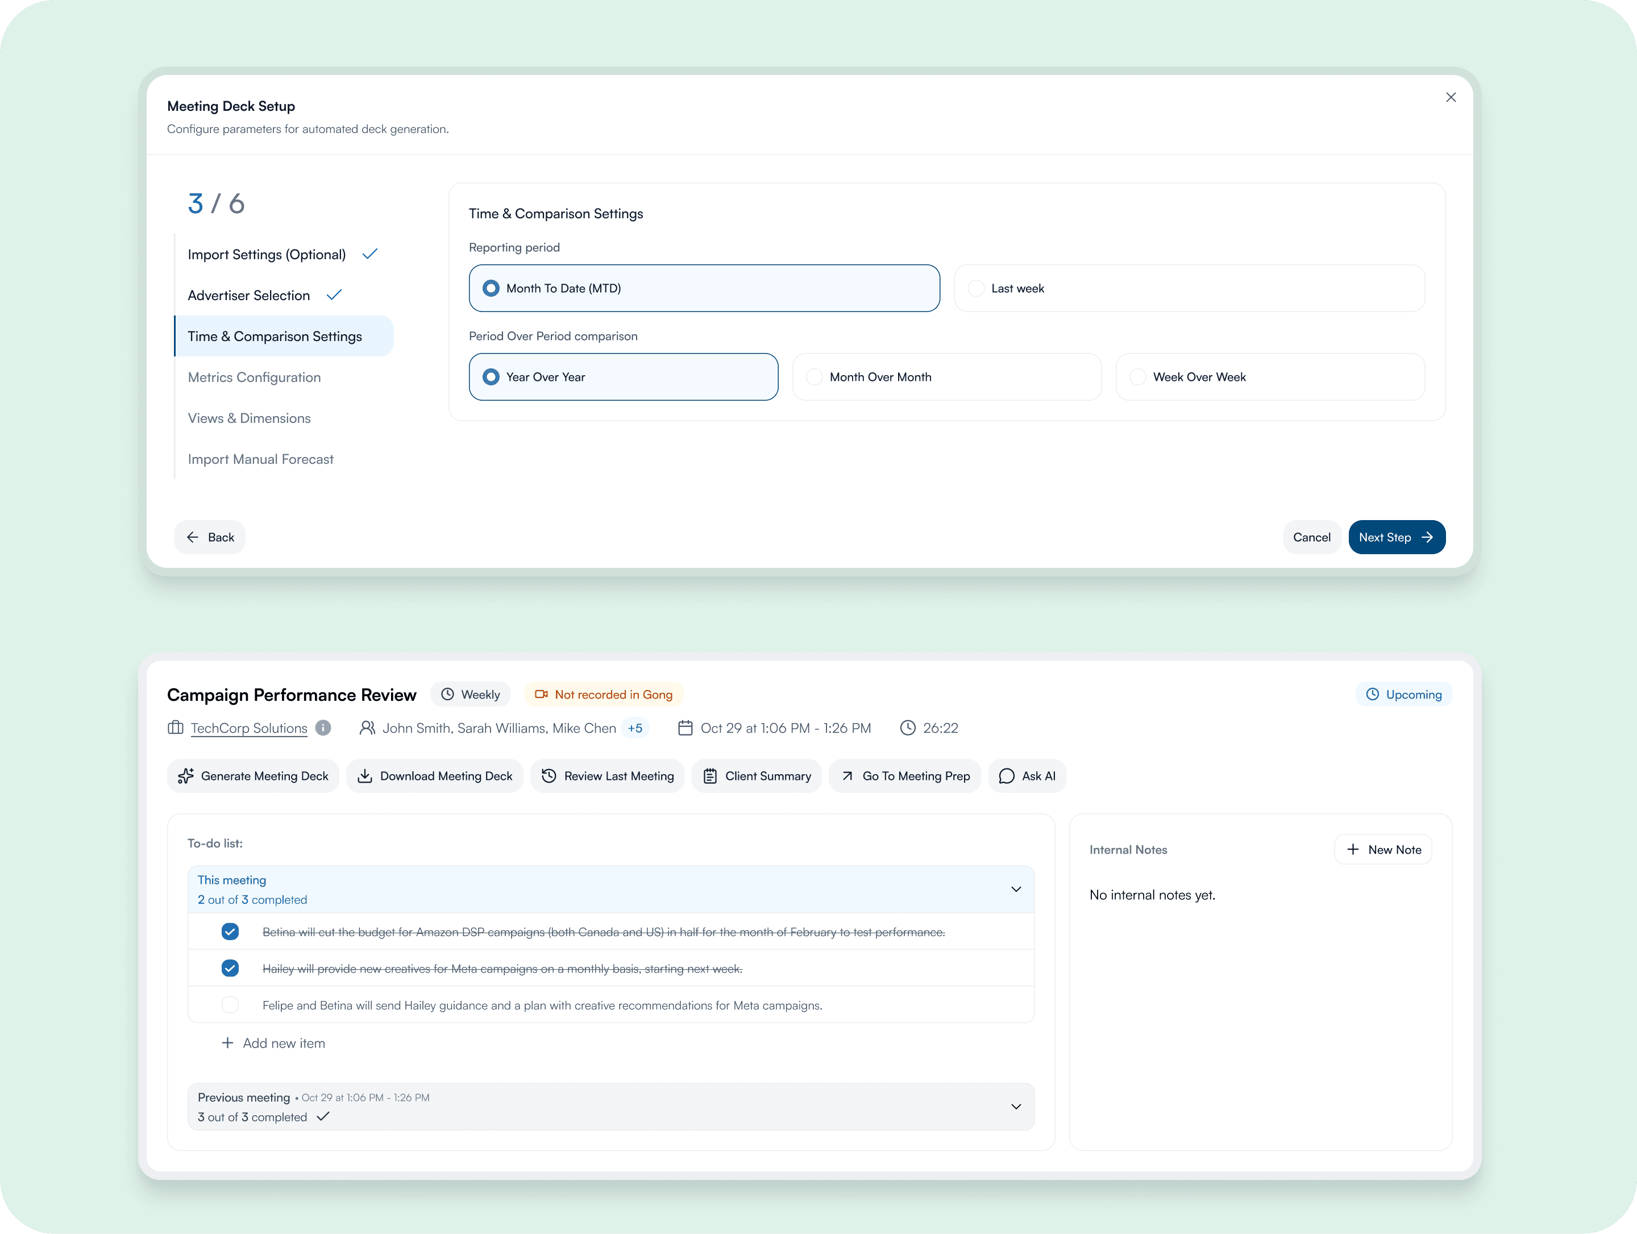
Task: Collapse the This meeting to-do section
Action: tap(1016, 889)
